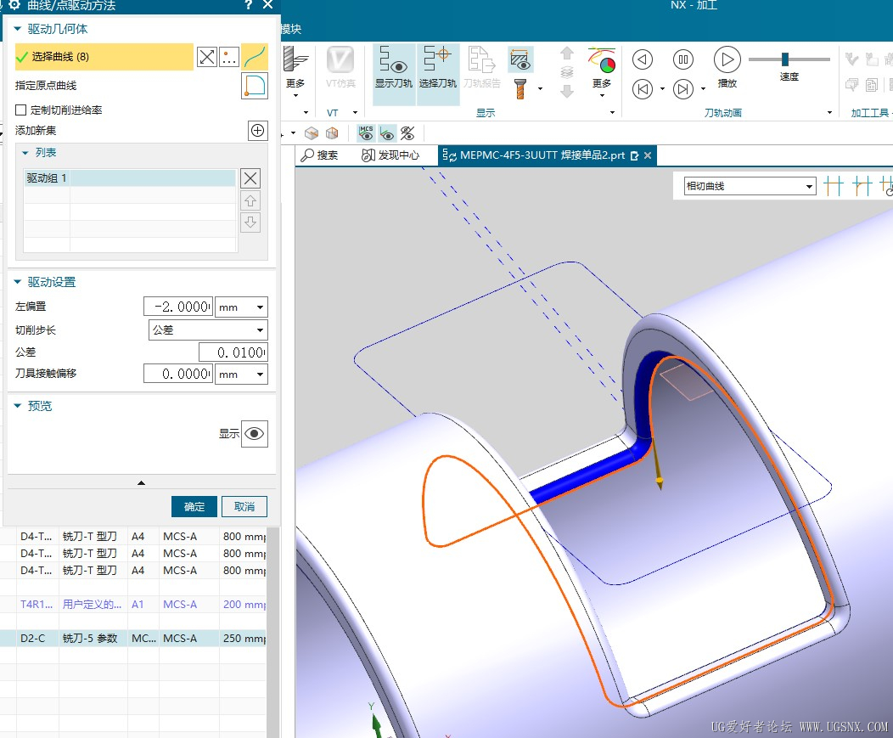Open the 切削步长 公差 dropdown
The width and height of the screenshot is (893, 738).
coord(208,330)
